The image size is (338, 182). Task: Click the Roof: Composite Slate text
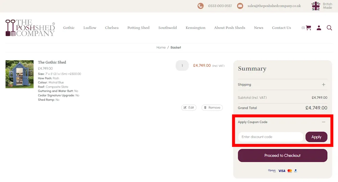pos(53,87)
